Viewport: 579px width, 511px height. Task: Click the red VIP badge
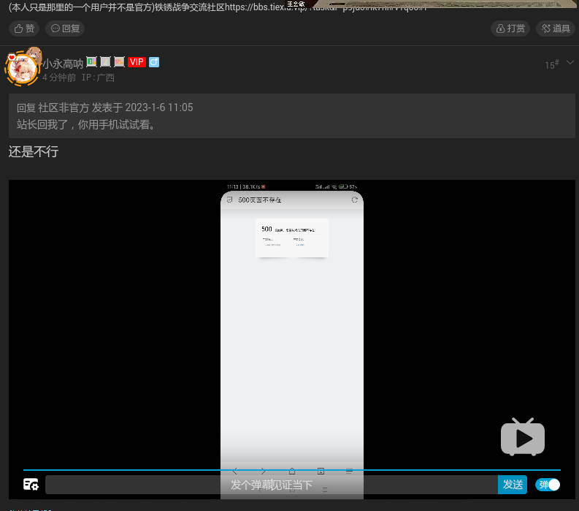click(x=137, y=63)
